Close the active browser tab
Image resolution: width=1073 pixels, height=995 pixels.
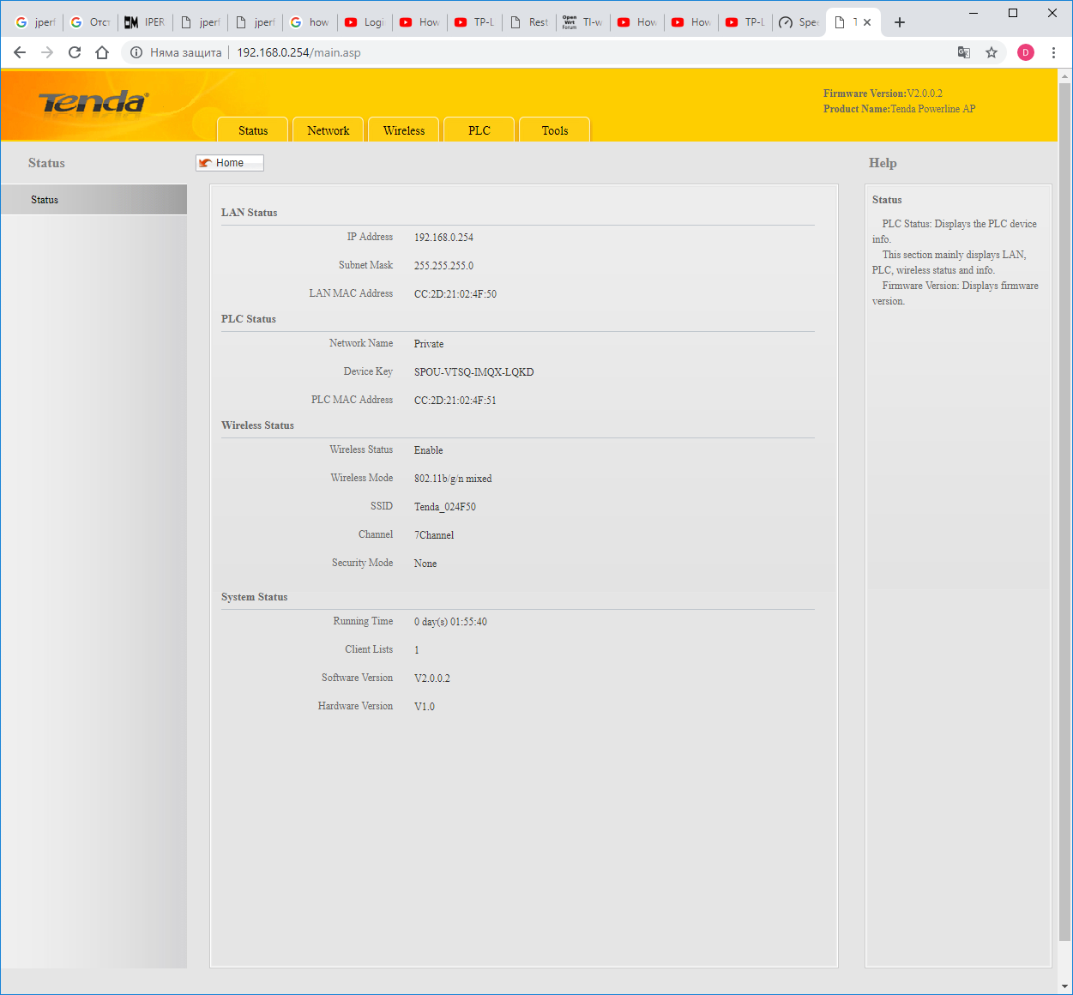pyautogui.click(x=867, y=22)
